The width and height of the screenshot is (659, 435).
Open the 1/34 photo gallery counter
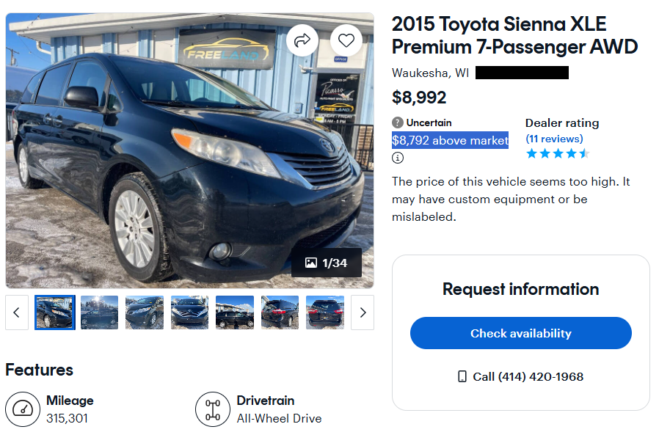coord(327,263)
